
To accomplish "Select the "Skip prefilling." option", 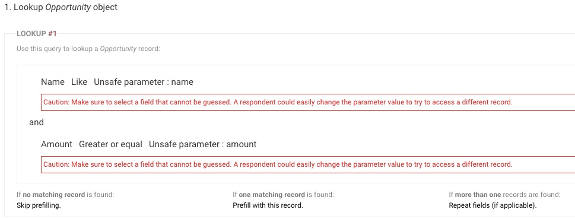I will tap(39, 205).
